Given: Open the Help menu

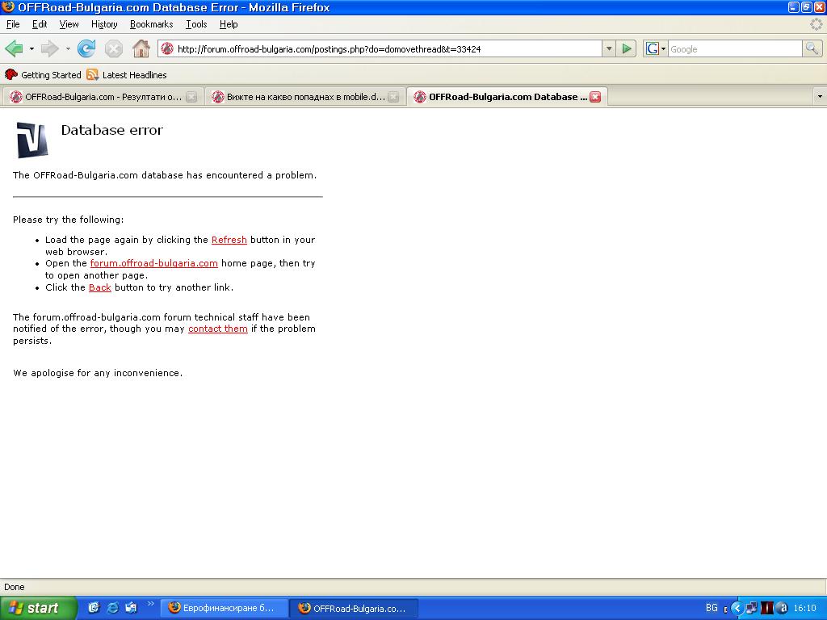Looking at the screenshot, I should [x=229, y=24].
